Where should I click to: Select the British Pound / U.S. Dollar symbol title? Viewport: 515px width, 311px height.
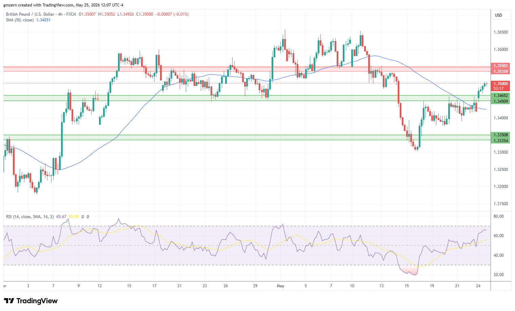pyautogui.click(x=30, y=14)
